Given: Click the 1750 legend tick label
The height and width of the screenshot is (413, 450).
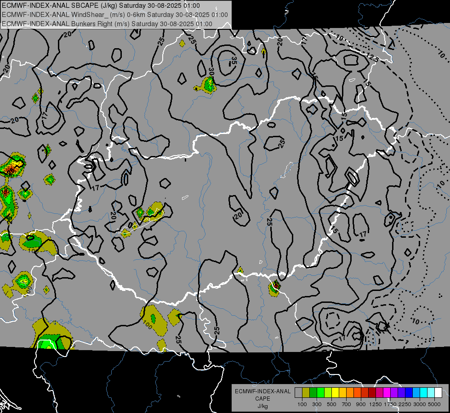Looking at the screenshot, I should pos(391,404).
